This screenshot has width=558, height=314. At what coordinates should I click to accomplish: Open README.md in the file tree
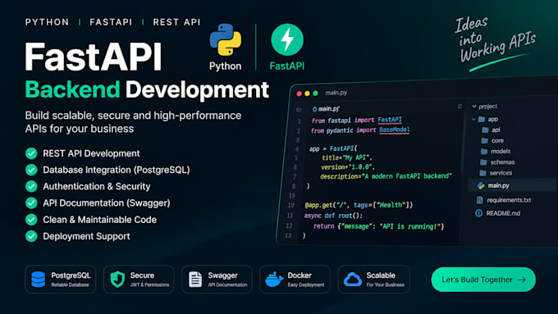pos(498,213)
